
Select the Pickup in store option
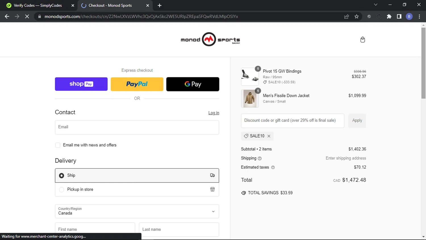61,190
